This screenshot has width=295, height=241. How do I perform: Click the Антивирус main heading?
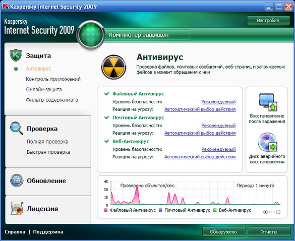coord(160,57)
